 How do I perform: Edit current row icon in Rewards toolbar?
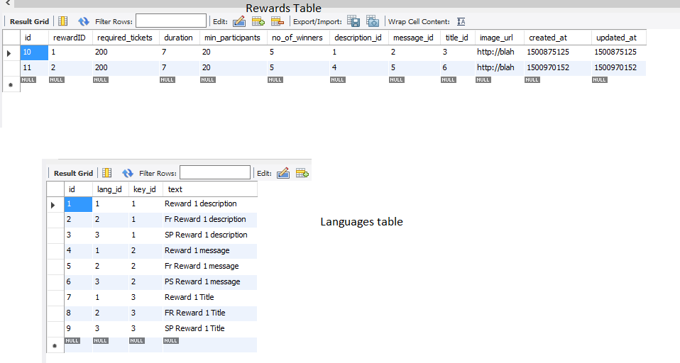coord(239,21)
